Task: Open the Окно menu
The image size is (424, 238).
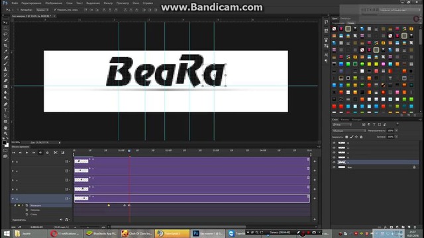Action: [136, 3]
